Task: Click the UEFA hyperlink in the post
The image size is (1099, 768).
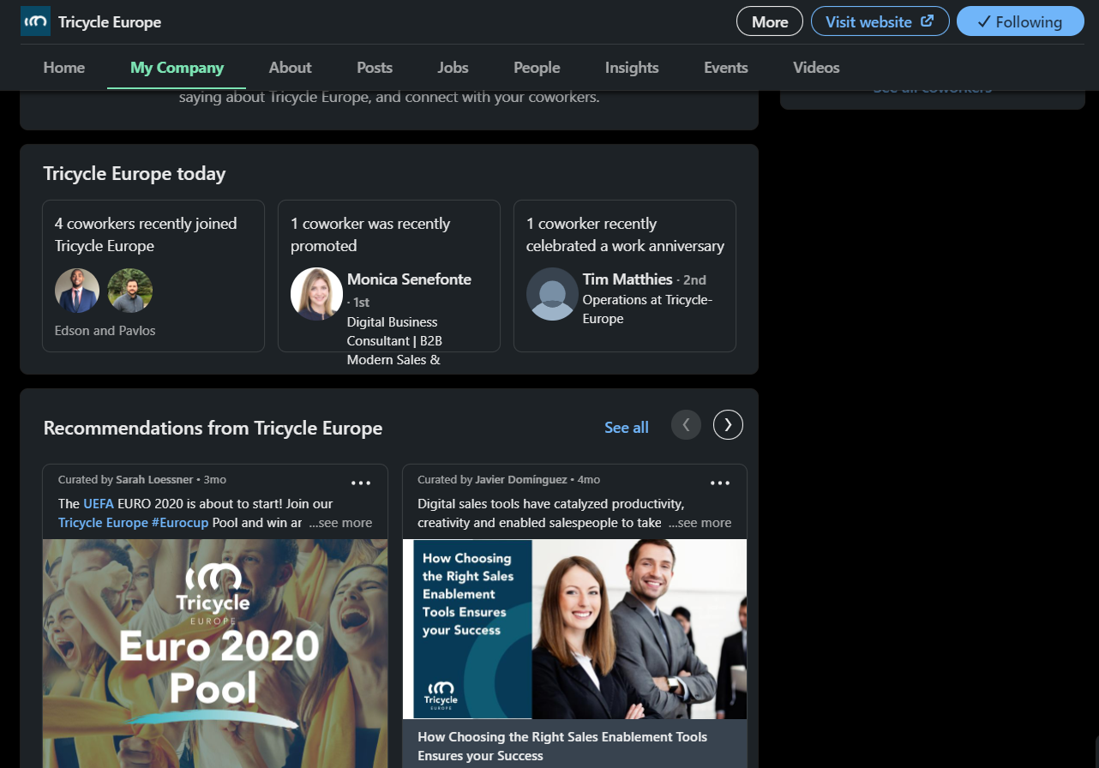Action: [98, 503]
